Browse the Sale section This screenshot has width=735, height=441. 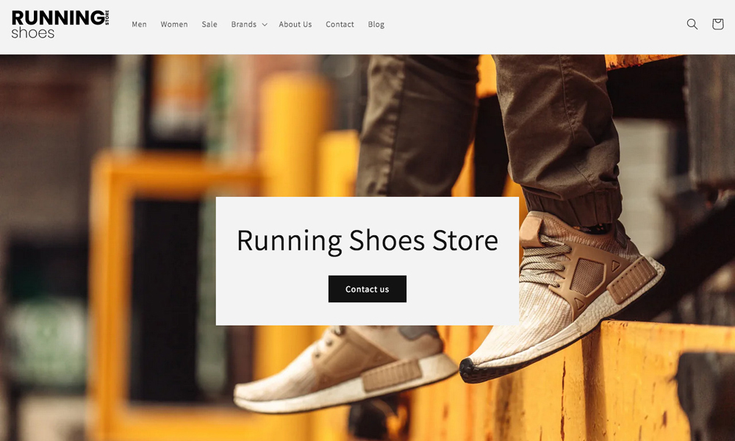pyautogui.click(x=209, y=24)
